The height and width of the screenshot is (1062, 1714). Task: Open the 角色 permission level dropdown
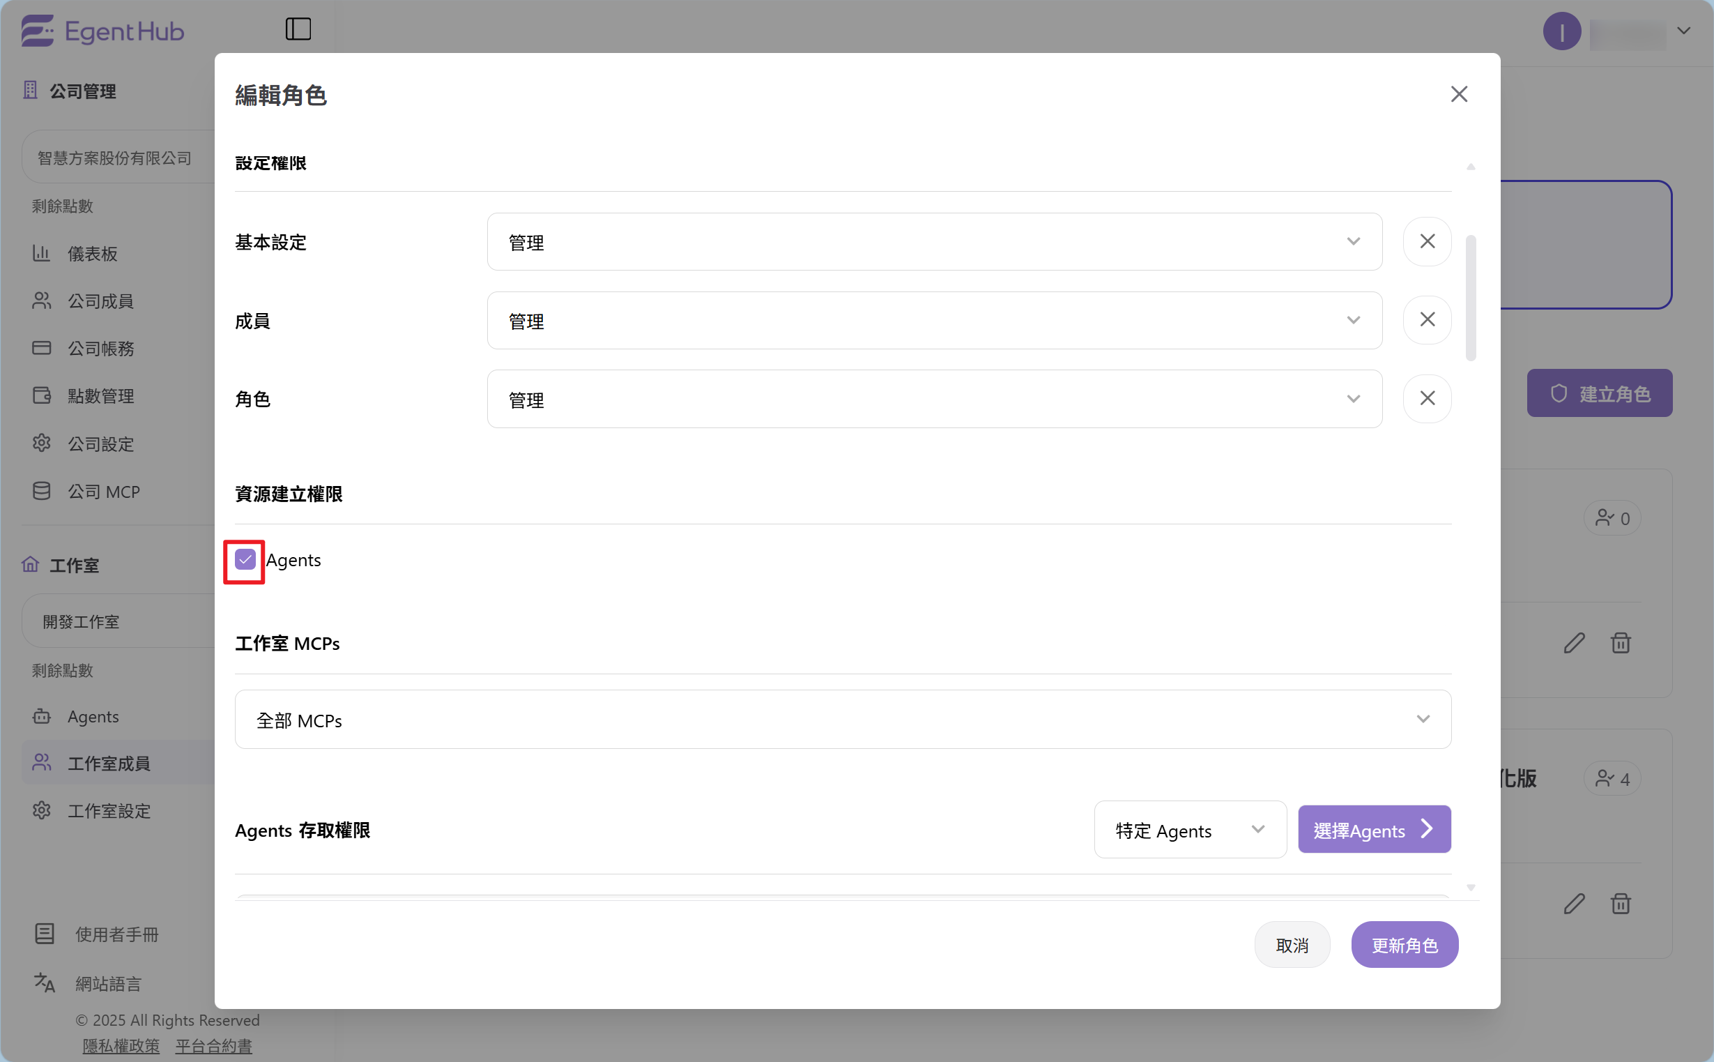coord(933,399)
